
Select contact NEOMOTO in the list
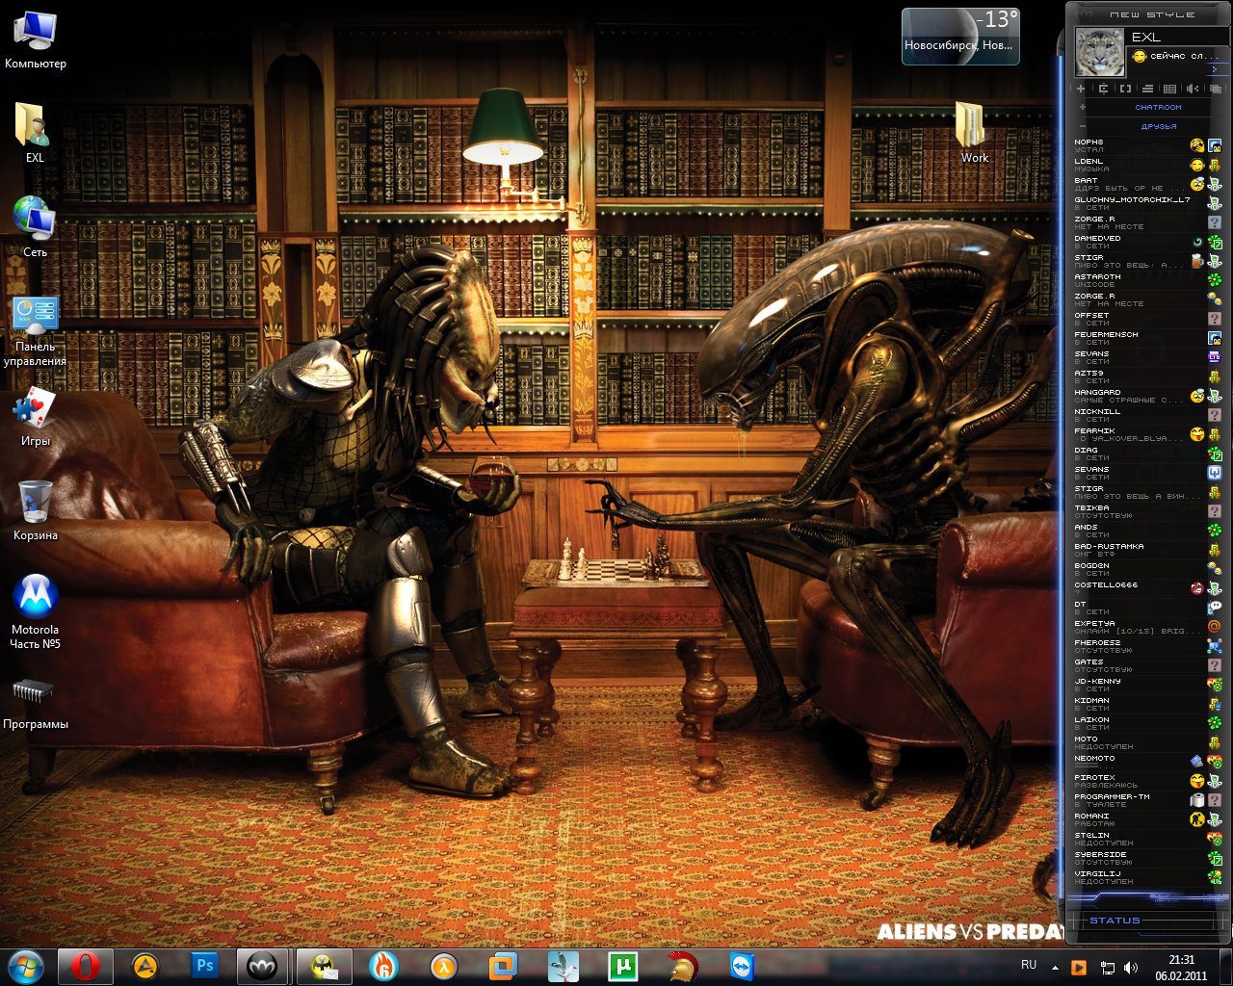(1148, 762)
